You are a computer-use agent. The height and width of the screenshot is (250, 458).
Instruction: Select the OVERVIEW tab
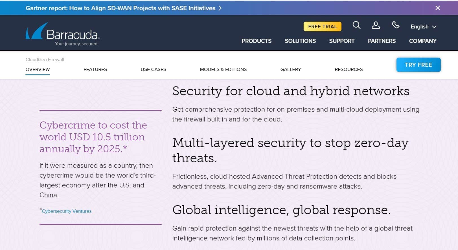38,69
